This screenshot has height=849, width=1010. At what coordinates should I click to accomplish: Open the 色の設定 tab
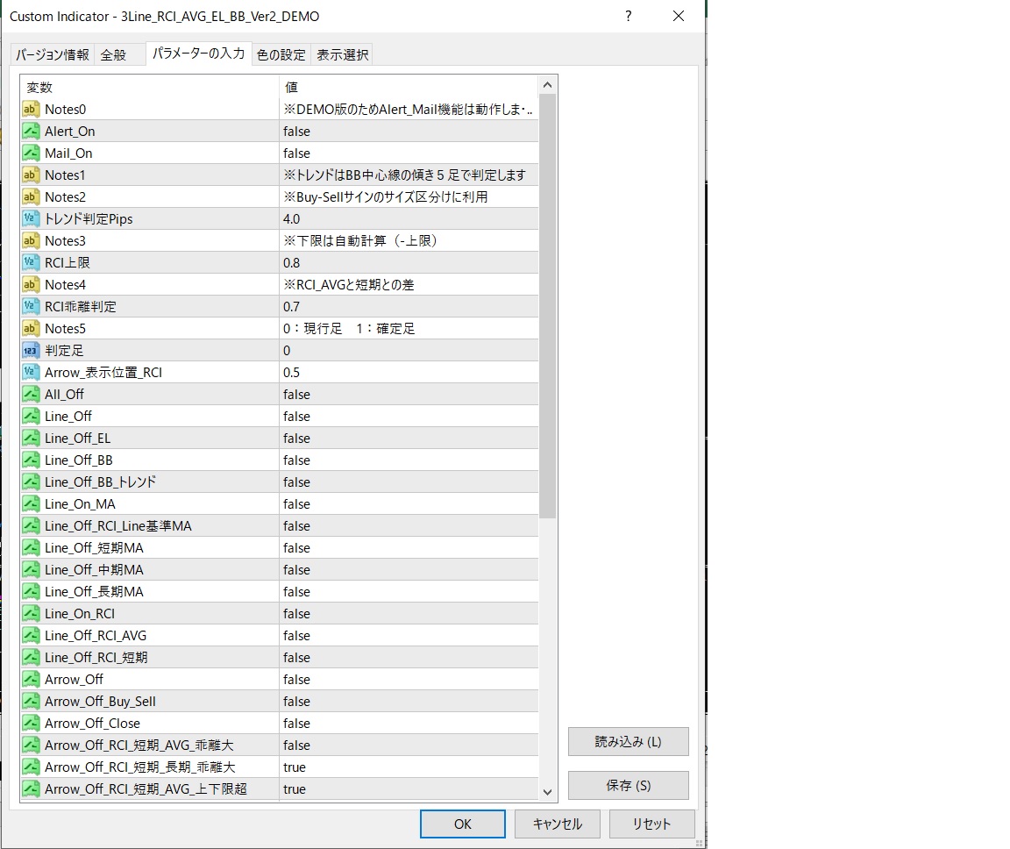click(281, 54)
